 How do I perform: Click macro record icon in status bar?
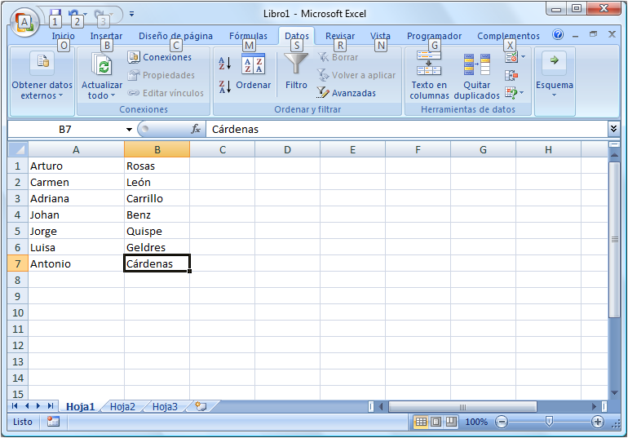pos(53,422)
